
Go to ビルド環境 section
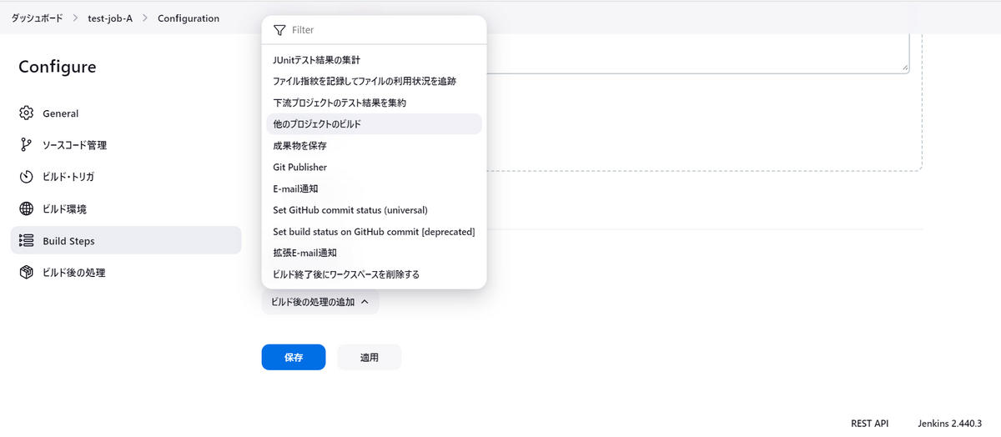pos(126,208)
